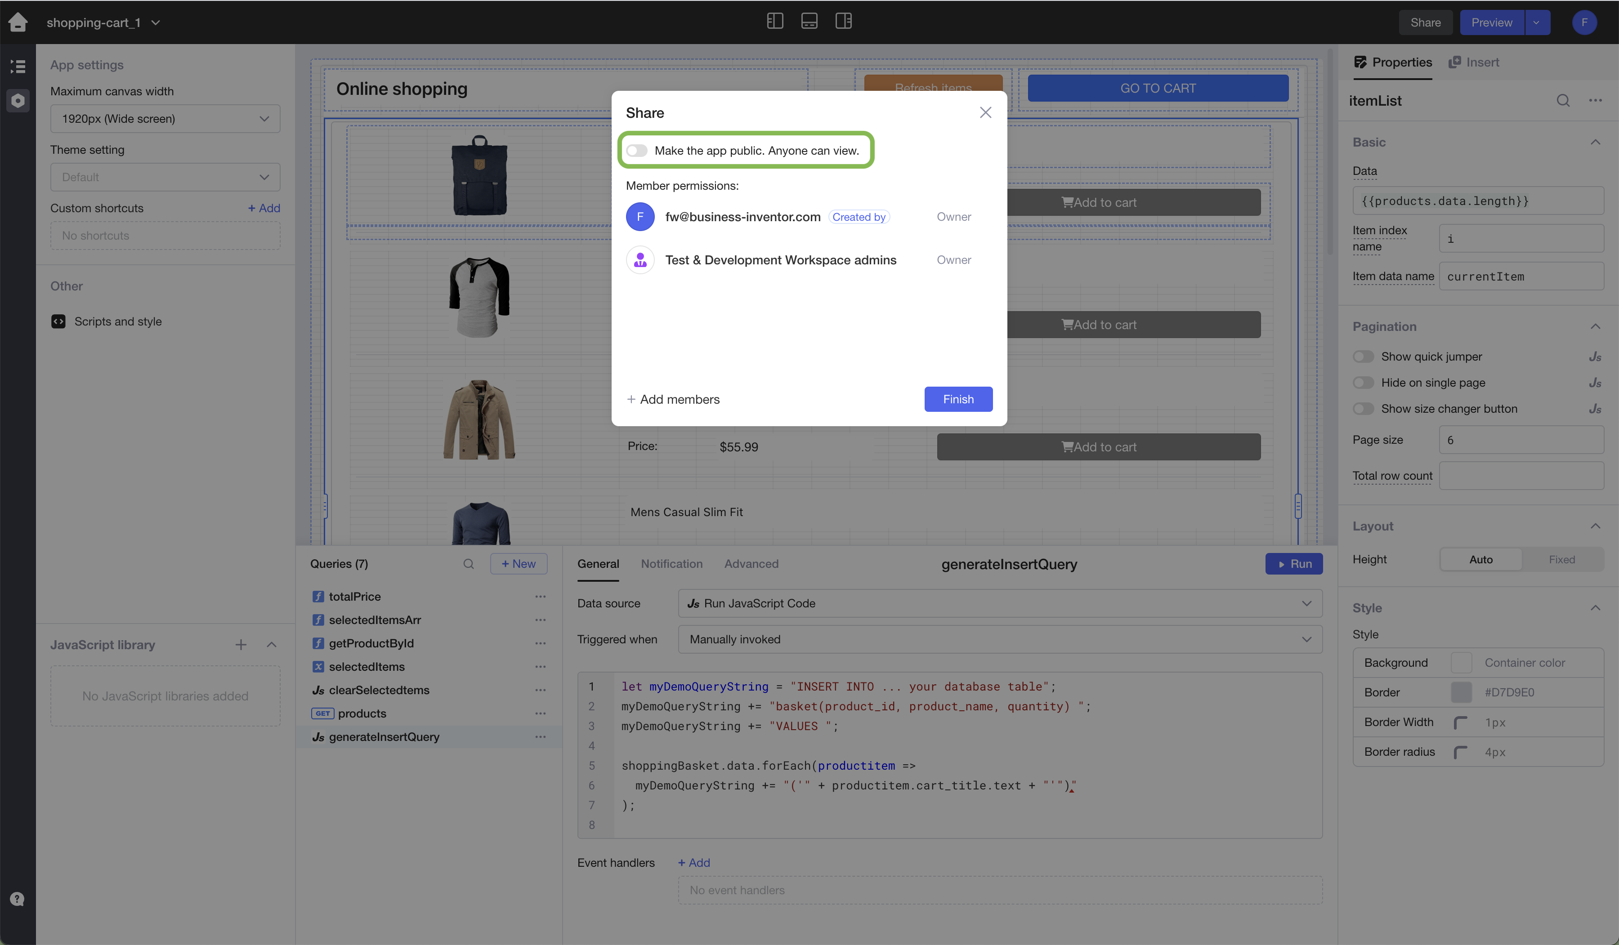
Task: Click the search icon in the Queries panel
Action: point(468,564)
